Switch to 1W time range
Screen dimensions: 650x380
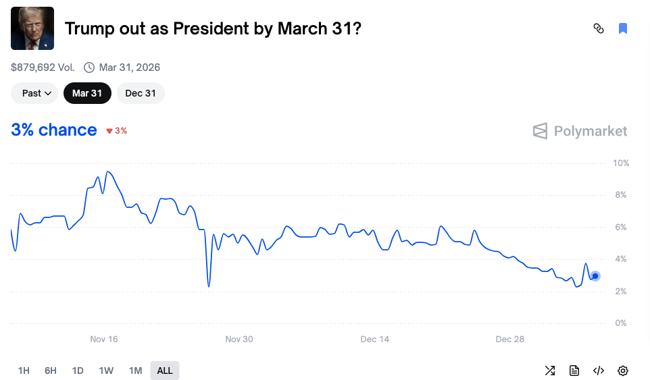(106, 371)
